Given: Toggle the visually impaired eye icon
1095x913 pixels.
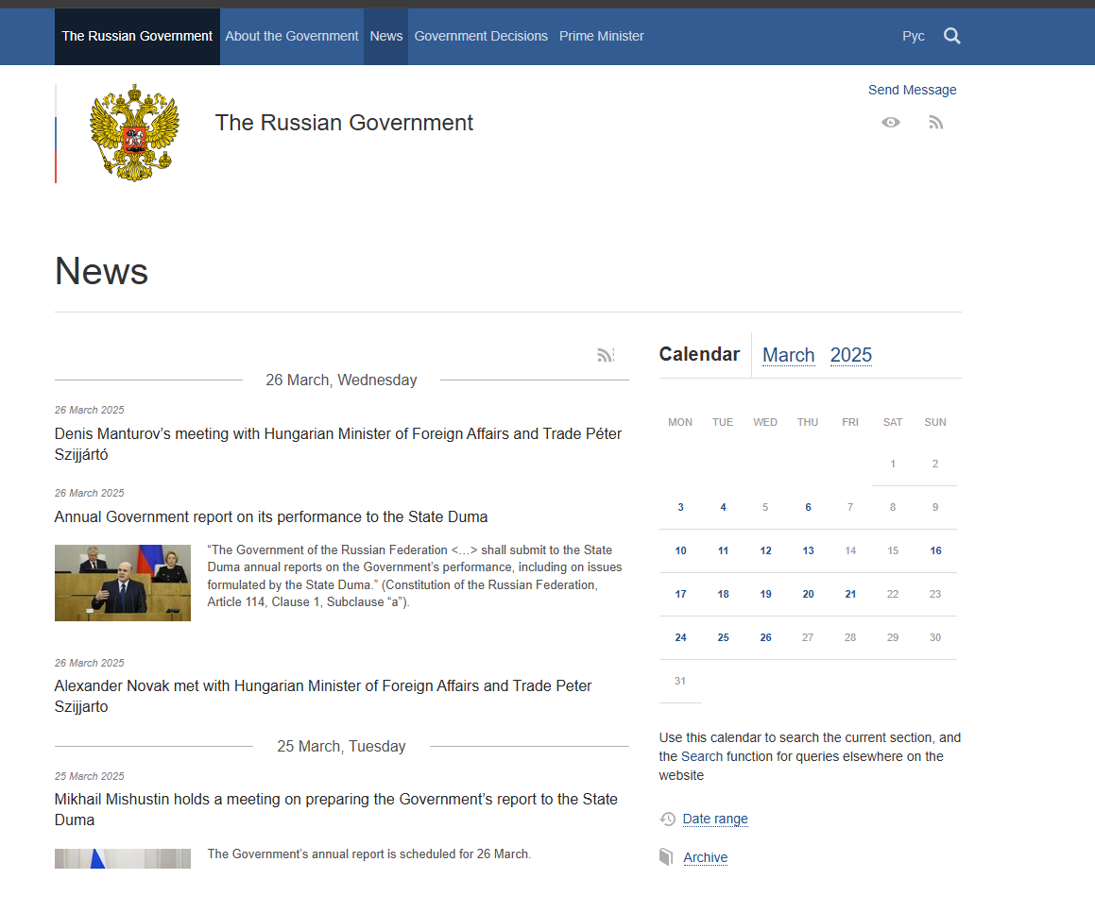Looking at the screenshot, I should 890,122.
